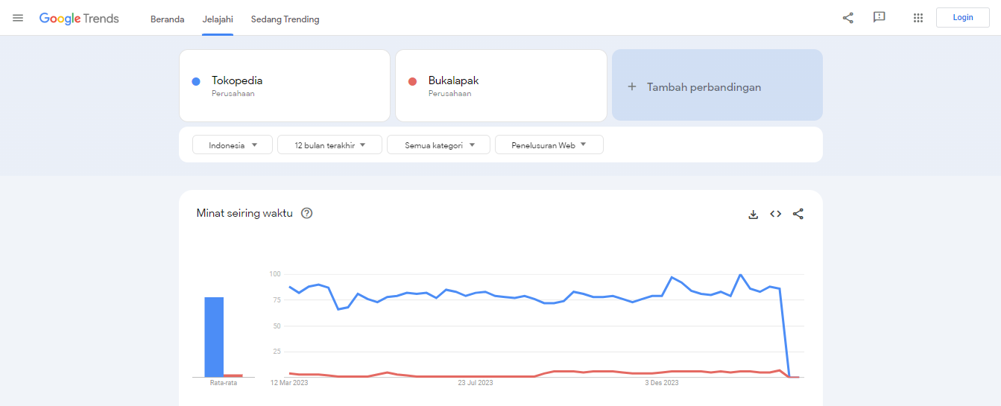The height and width of the screenshot is (406, 1001).
Task: Click the blue Tokopedia color dot
Action: coord(196,81)
